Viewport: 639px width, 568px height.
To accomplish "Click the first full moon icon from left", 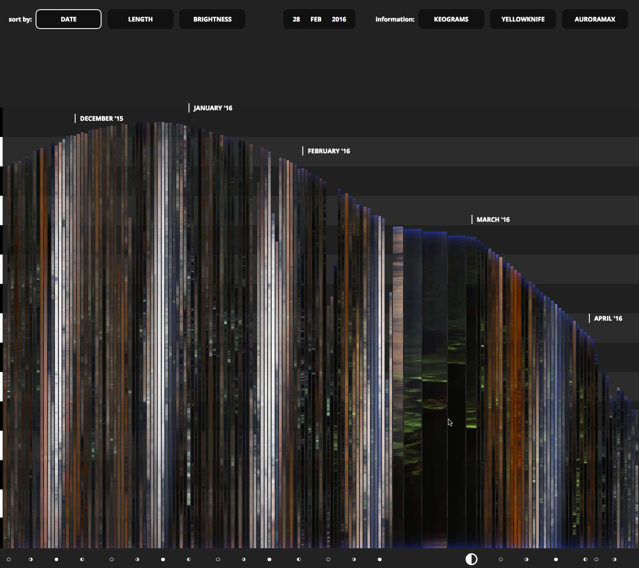I will point(56,560).
